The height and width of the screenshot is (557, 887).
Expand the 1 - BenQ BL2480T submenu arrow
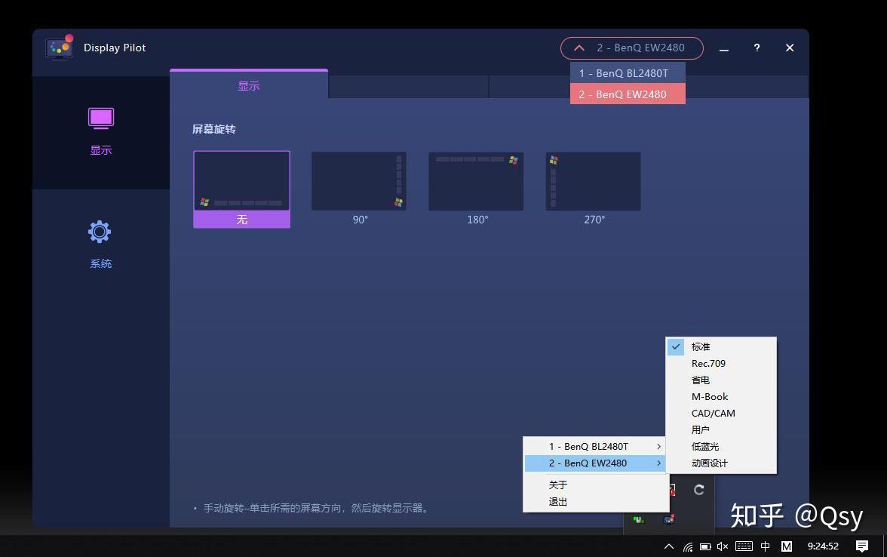[x=658, y=446]
